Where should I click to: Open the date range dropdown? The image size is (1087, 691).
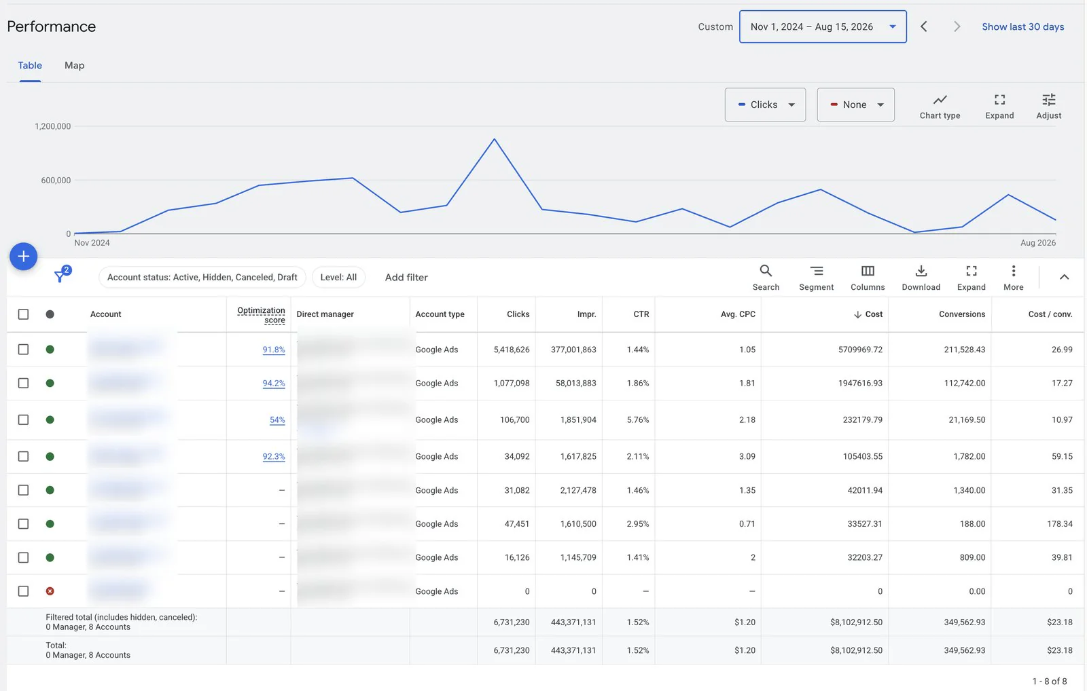pos(823,26)
